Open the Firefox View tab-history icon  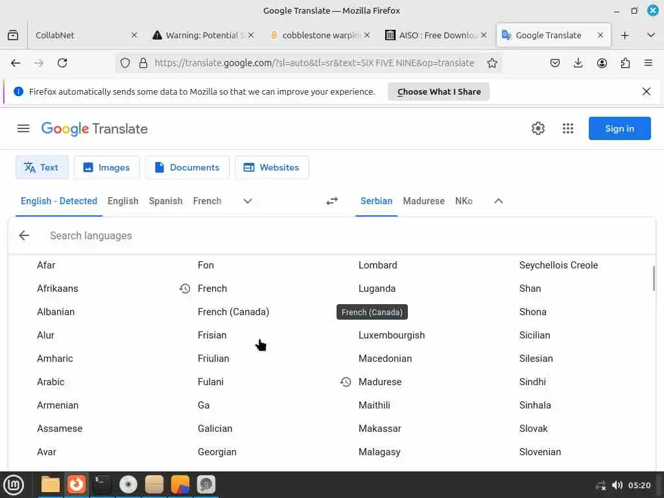coord(13,35)
